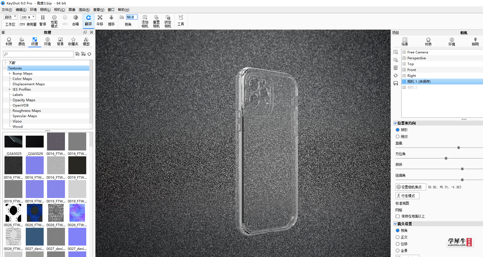Open the 颜色 library tab

pyautogui.click(x=22, y=41)
